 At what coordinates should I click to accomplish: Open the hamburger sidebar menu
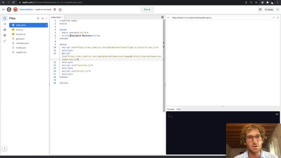[4, 10]
